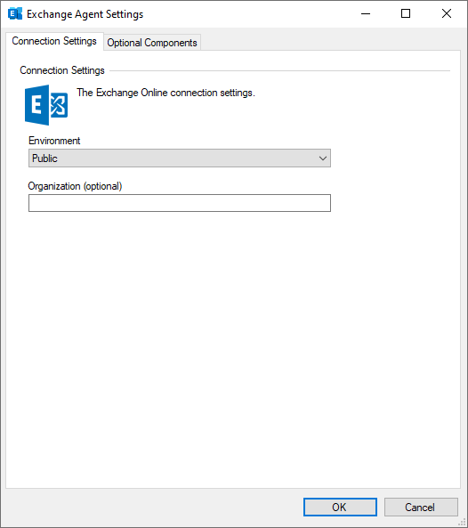Select the Public value text in Environment
Image resolution: width=468 pixels, height=528 pixels.
point(44,158)
